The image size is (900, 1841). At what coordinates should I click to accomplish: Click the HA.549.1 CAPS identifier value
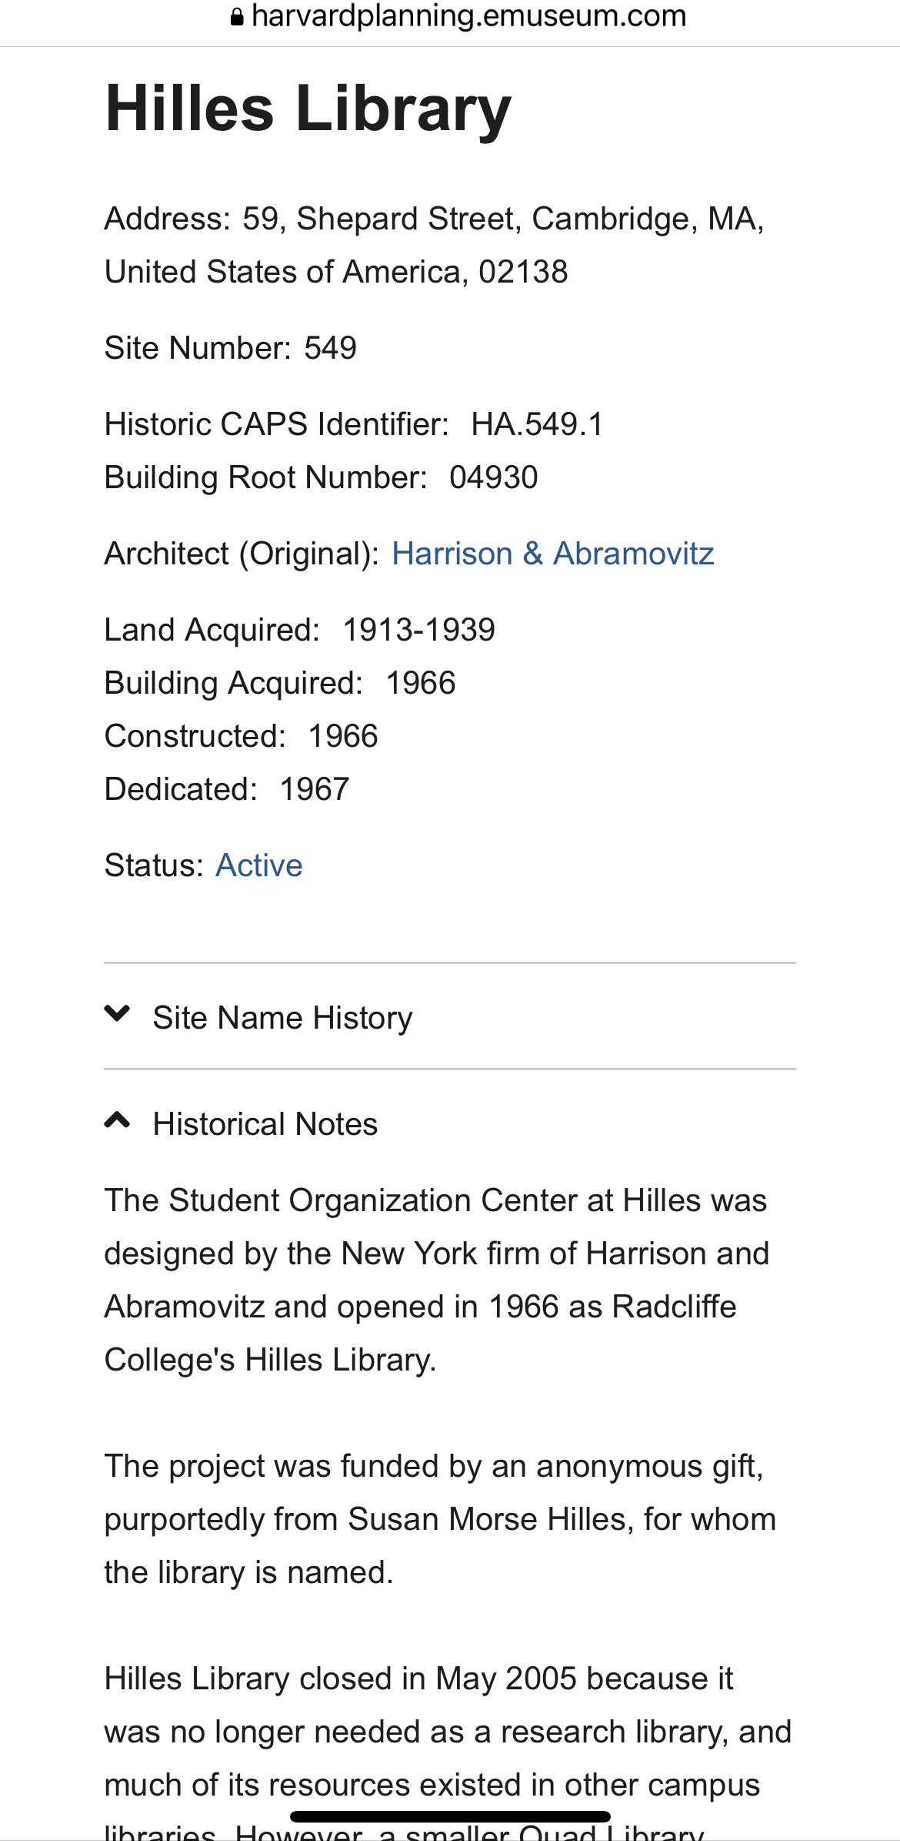coord(537,424)
